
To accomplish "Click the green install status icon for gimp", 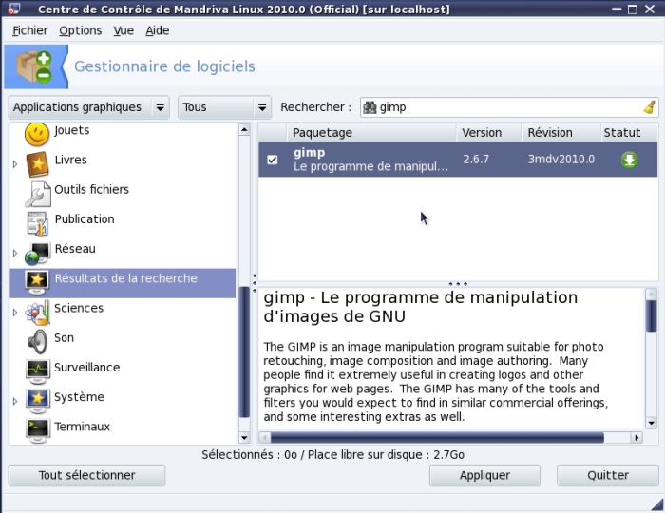I will tap(629, 160).
